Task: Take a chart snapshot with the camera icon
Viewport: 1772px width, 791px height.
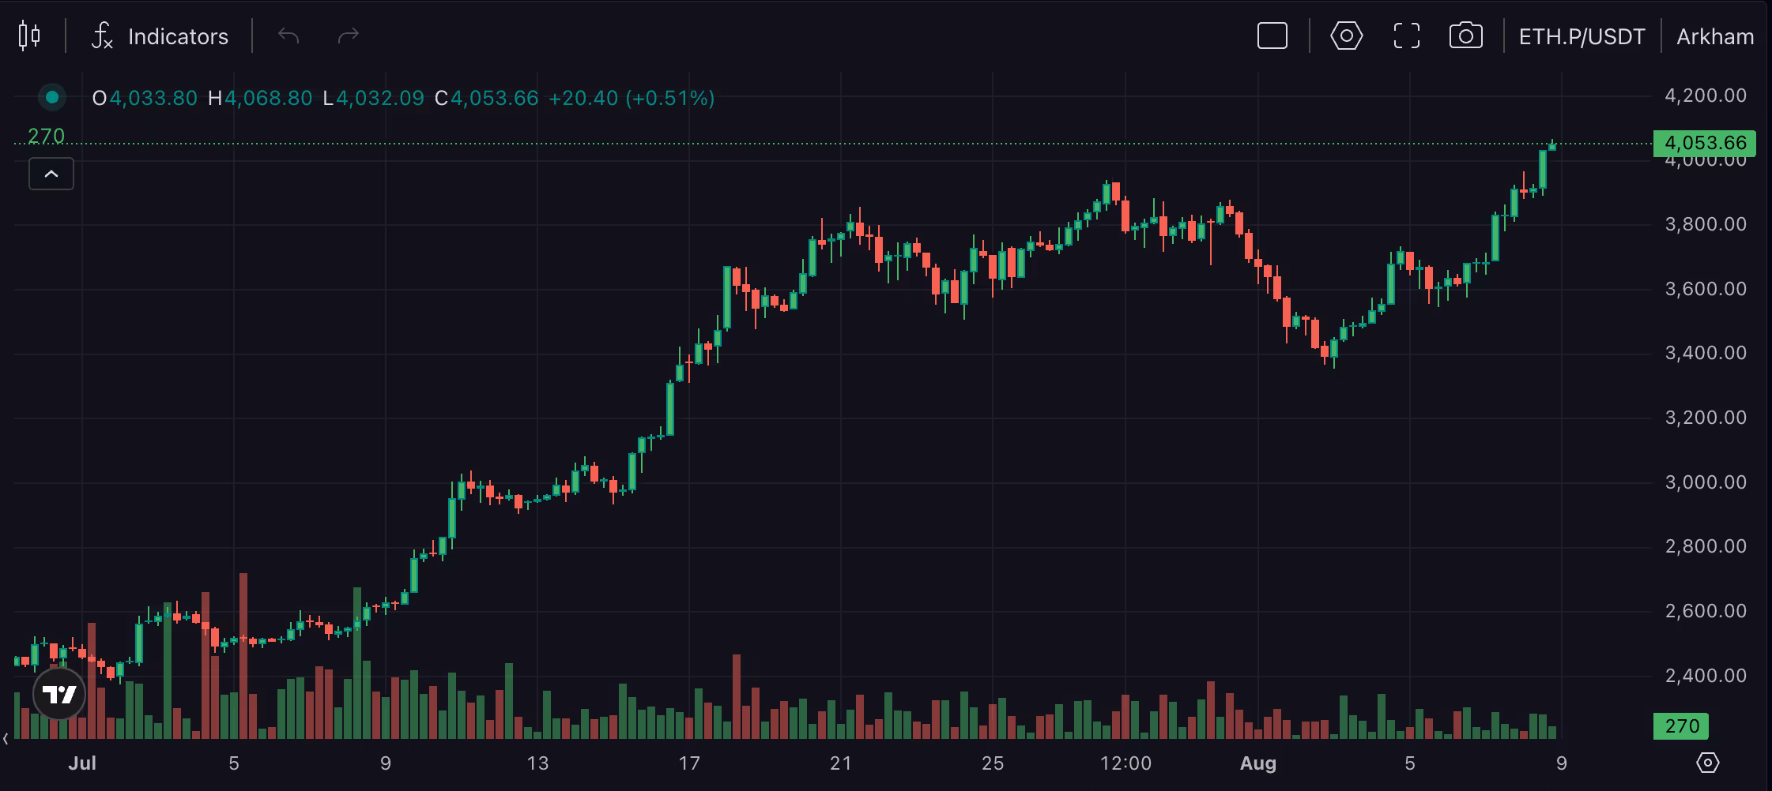Action: (1466, 36)
